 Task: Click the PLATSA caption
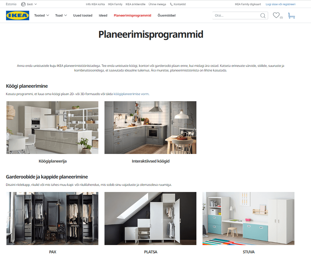pos(150,252)
